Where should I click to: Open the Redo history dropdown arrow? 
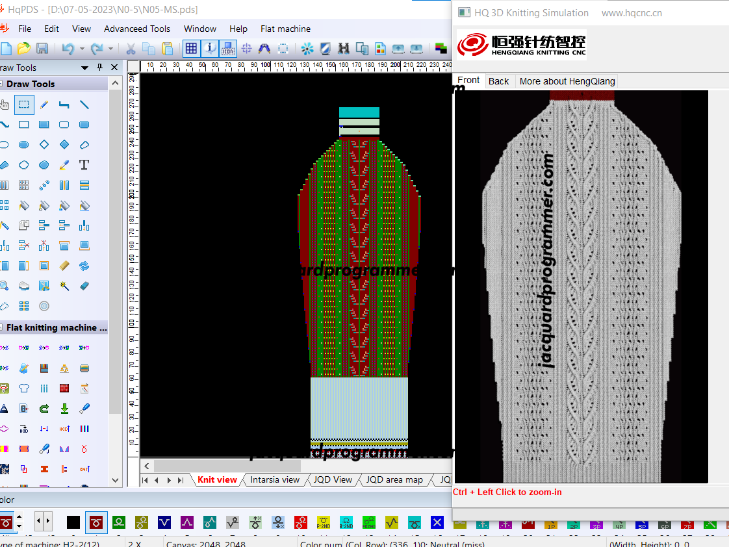(110, 48)
